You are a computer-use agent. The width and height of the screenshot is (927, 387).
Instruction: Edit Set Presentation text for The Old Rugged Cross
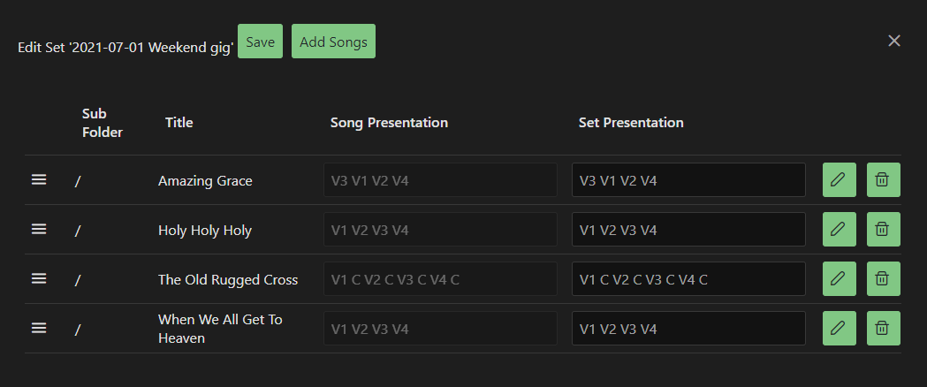tap(688, 279)
